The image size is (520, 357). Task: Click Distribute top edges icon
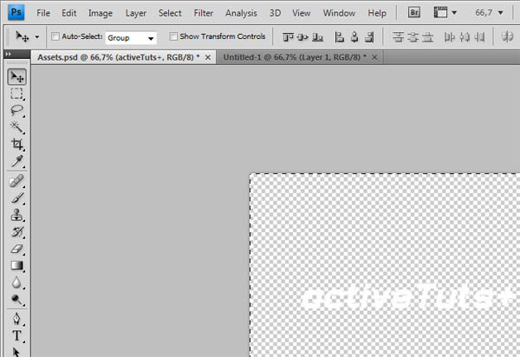tap(398, 36)
